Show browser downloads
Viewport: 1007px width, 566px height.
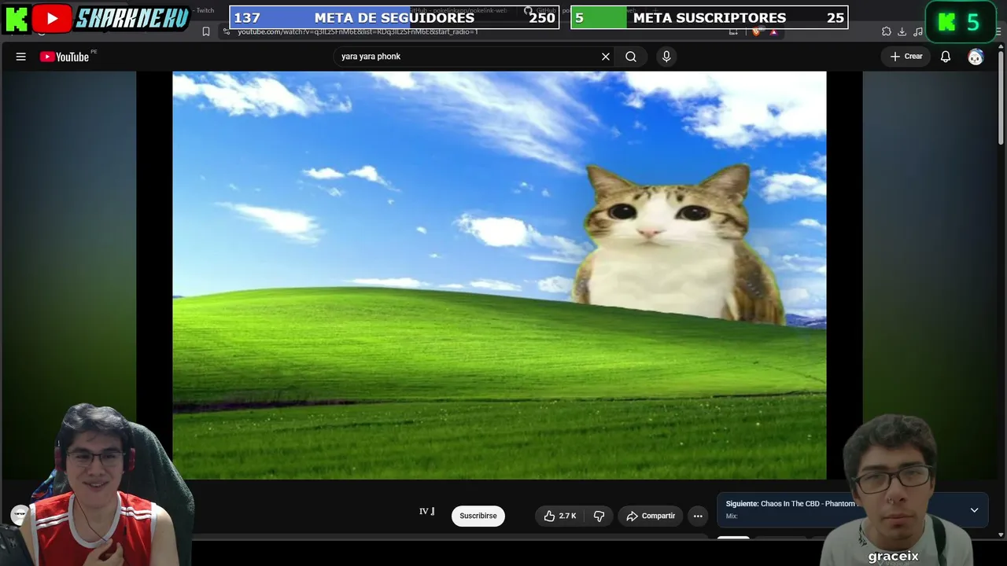click(902, 31)
